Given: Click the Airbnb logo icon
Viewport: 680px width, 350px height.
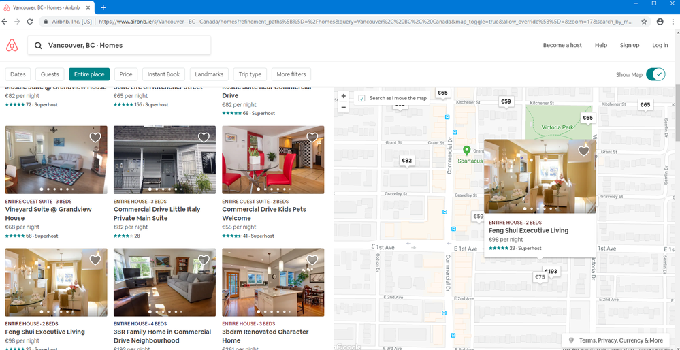Looking at the screenshot, I should coord(11,46).
